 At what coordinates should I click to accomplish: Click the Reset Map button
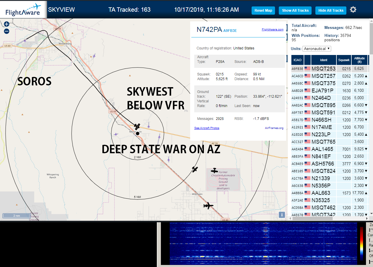pos(263,11)
